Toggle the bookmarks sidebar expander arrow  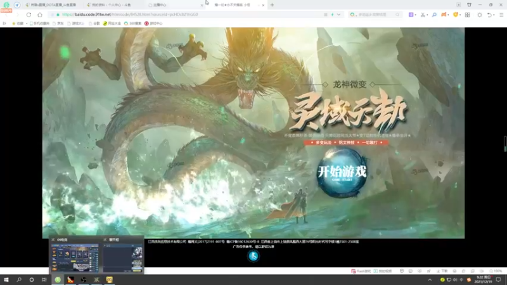(x=4, y=23)
